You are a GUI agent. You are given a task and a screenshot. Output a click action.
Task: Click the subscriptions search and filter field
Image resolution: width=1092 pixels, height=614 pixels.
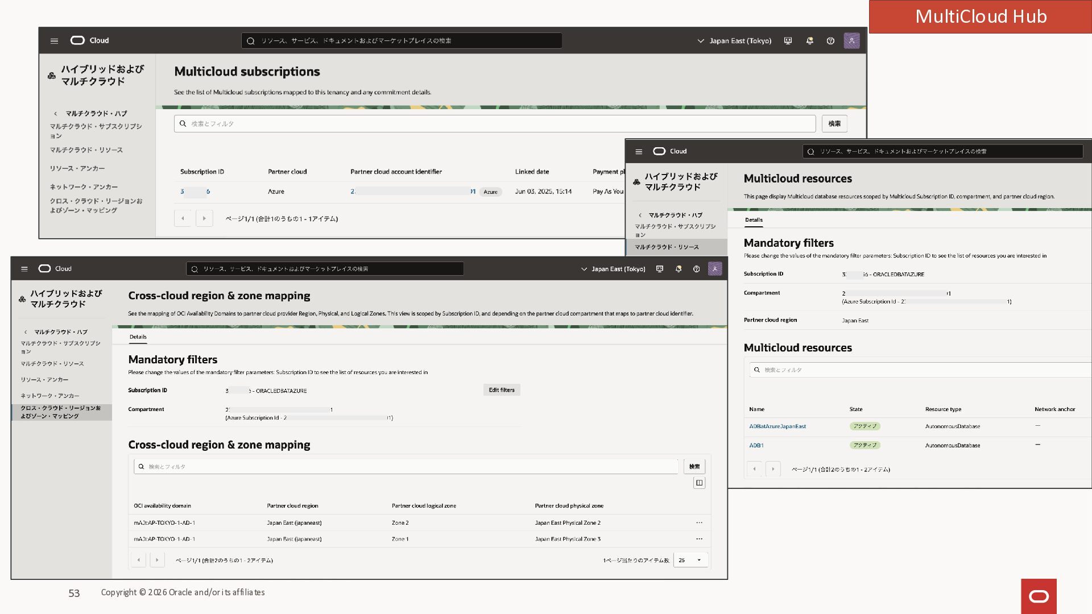point(495,123)
